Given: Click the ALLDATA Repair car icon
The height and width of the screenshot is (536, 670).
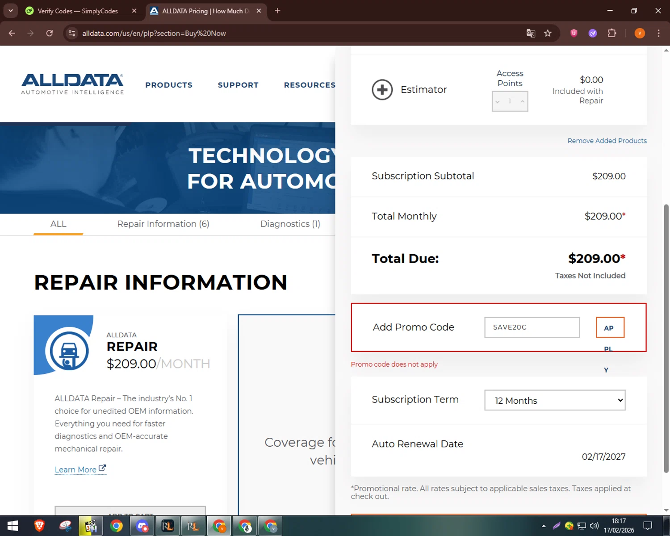Looking at the screenshot, I should pyautogui.click(x=69, y=352).
